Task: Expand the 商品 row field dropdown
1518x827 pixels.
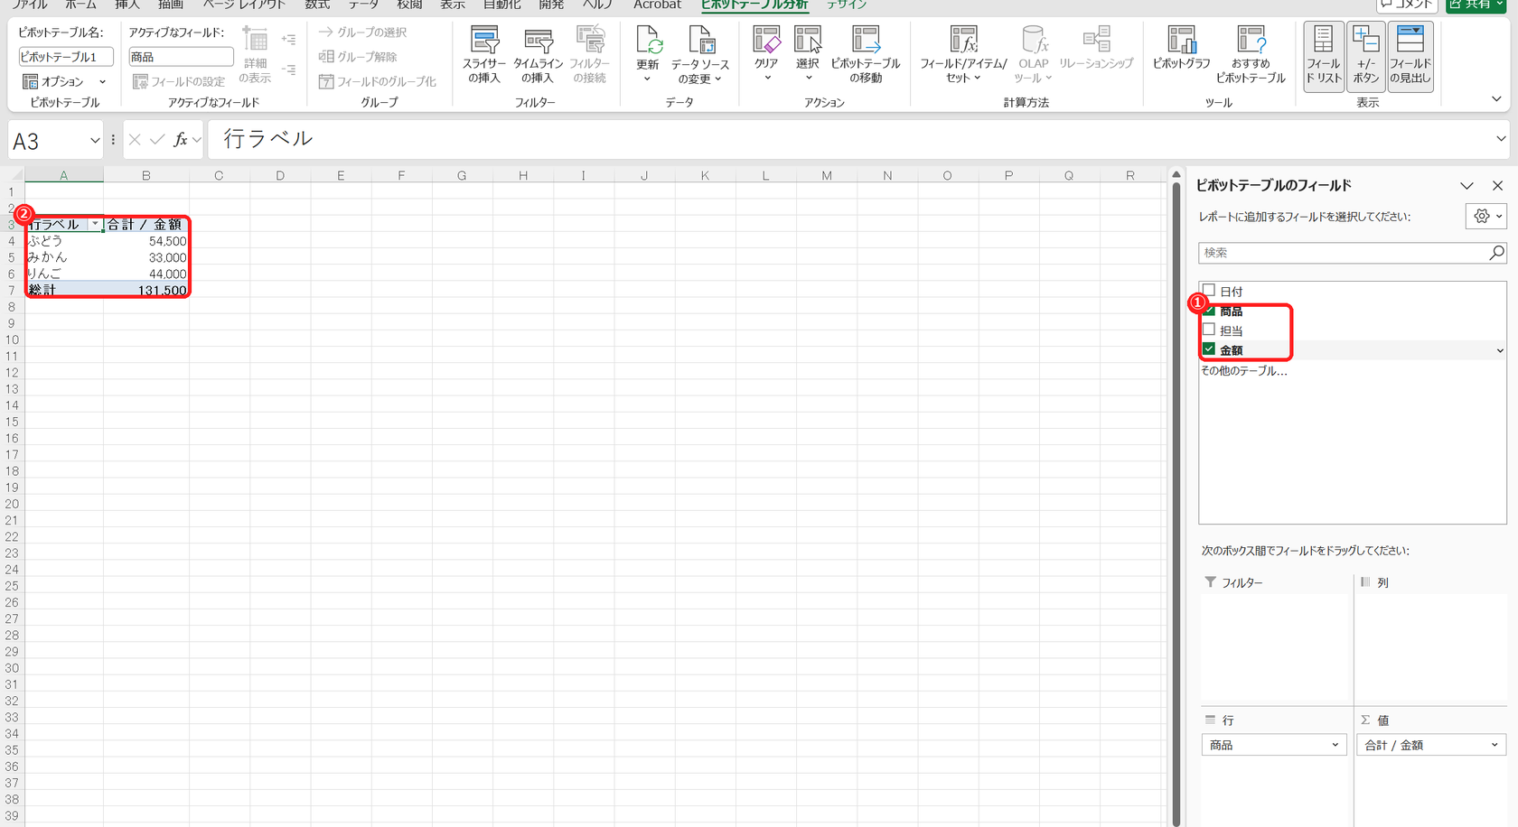Action: pos(1335,745)
